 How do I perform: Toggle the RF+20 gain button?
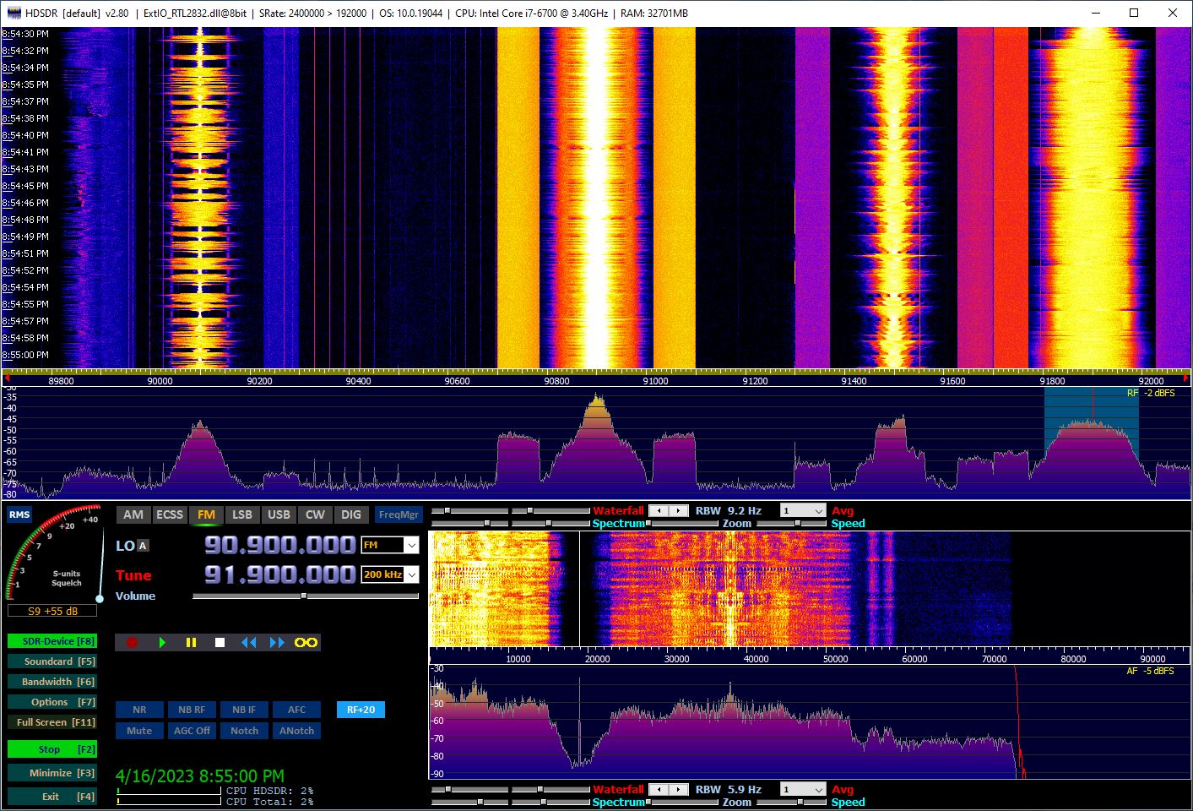tap(361, 710)
